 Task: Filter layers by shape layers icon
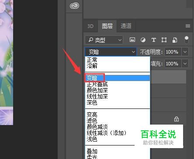[164, 40]
